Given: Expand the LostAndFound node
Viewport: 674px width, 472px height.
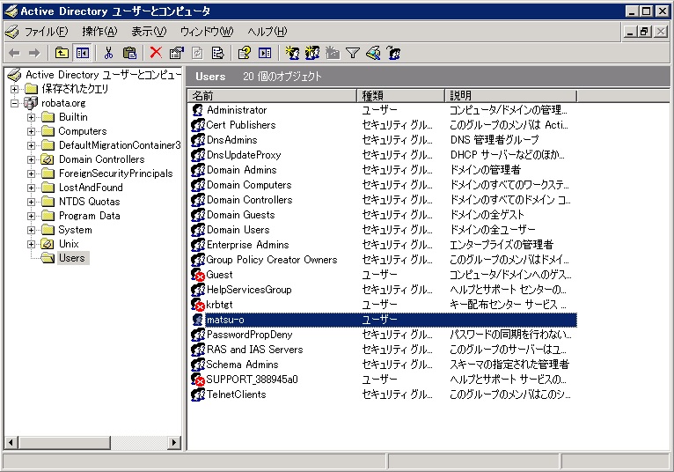Looking at the screenshot, I should pos(31,188).
